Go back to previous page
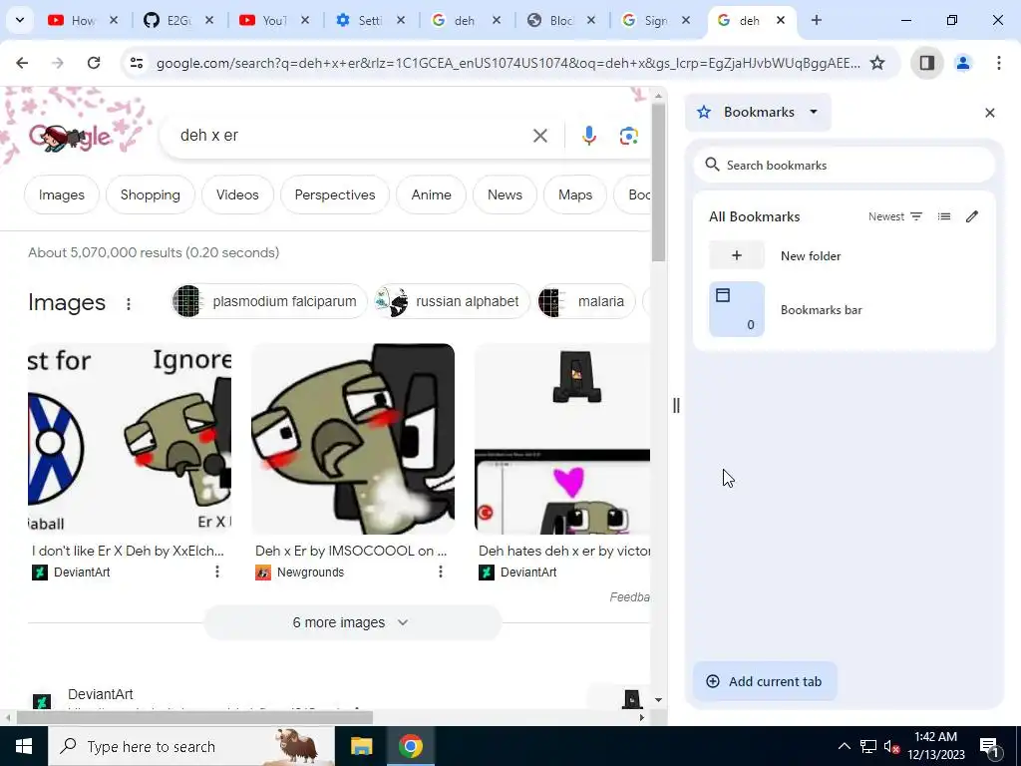 22,63
